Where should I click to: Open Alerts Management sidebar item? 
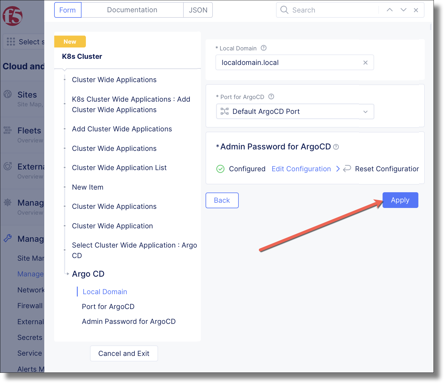pos(31,369)
